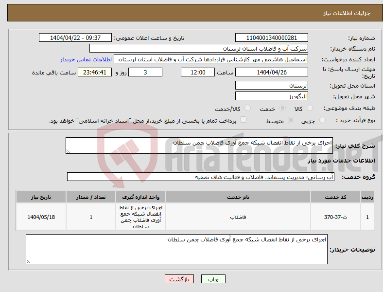Click the need number field 1104001340000281

272,37
